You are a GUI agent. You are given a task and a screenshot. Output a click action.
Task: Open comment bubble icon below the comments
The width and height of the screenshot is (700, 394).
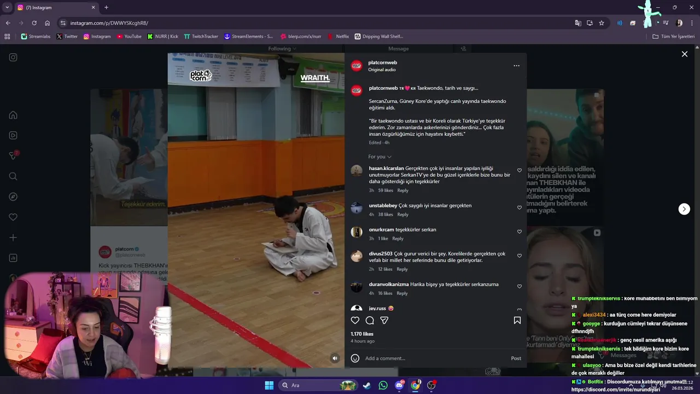(x=370, y=320)
